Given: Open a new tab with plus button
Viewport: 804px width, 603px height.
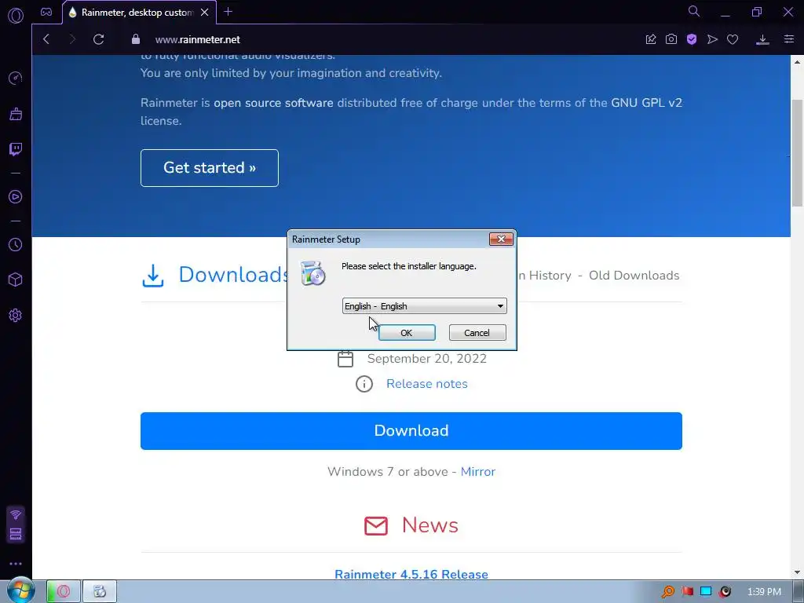Looking at the screenshot, I should point(228,12).
